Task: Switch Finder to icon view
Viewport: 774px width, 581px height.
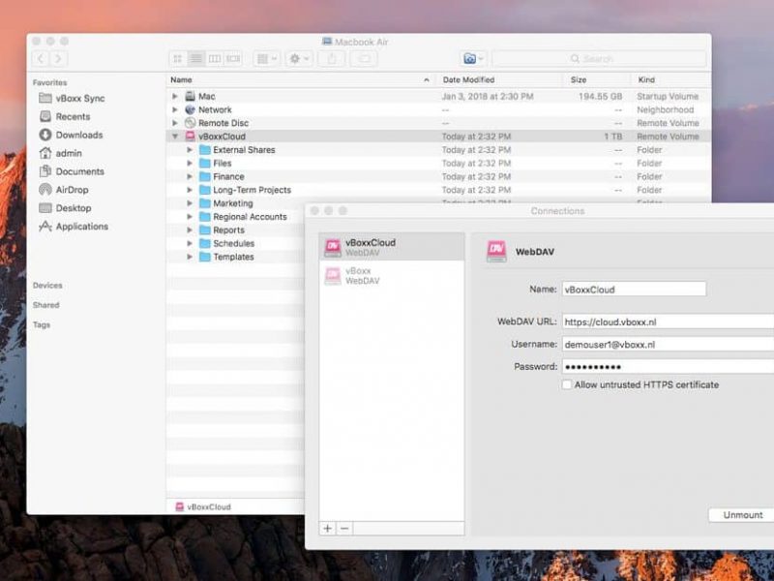Action: (x=177, y=59)
